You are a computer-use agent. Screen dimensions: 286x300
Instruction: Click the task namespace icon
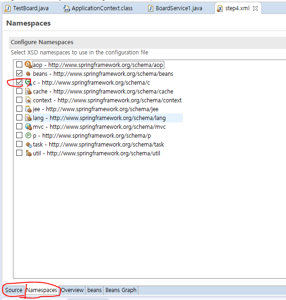pos(29,145)
